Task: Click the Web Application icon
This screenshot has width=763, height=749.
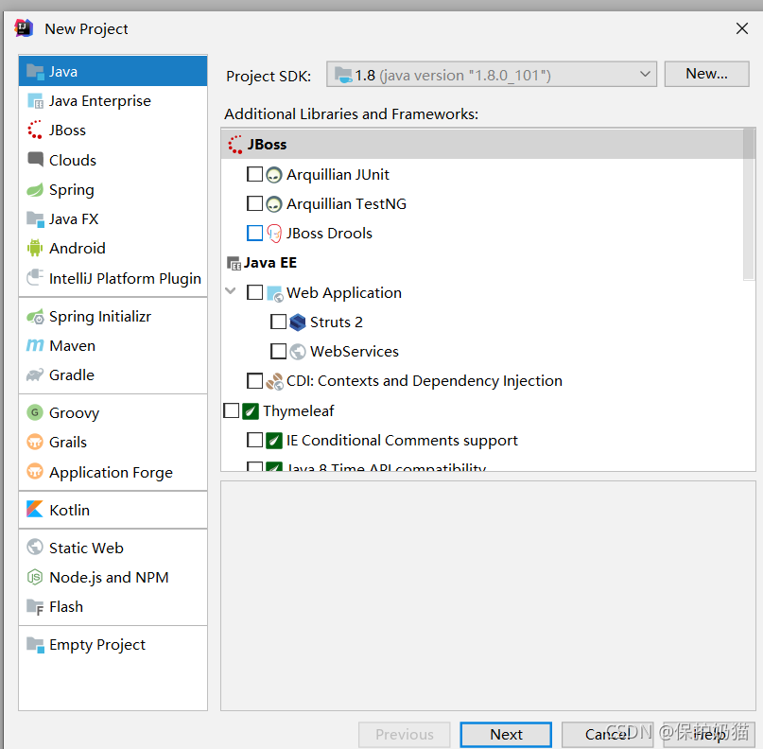Action: 274,293
